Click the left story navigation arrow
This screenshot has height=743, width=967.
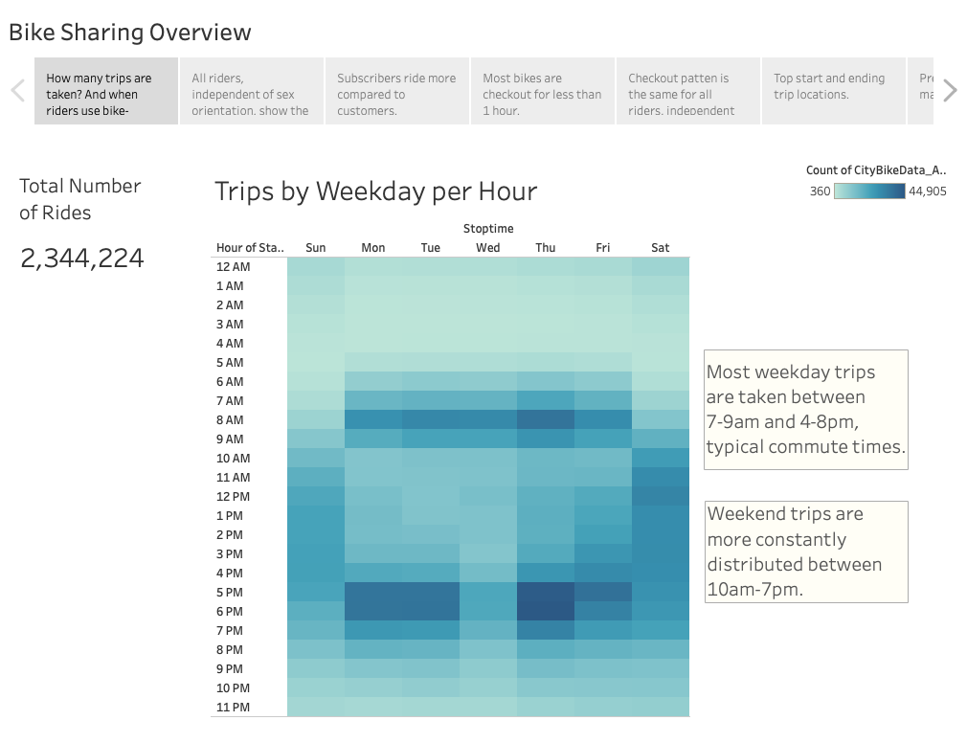pyautogui.click(x=17, y=90)
